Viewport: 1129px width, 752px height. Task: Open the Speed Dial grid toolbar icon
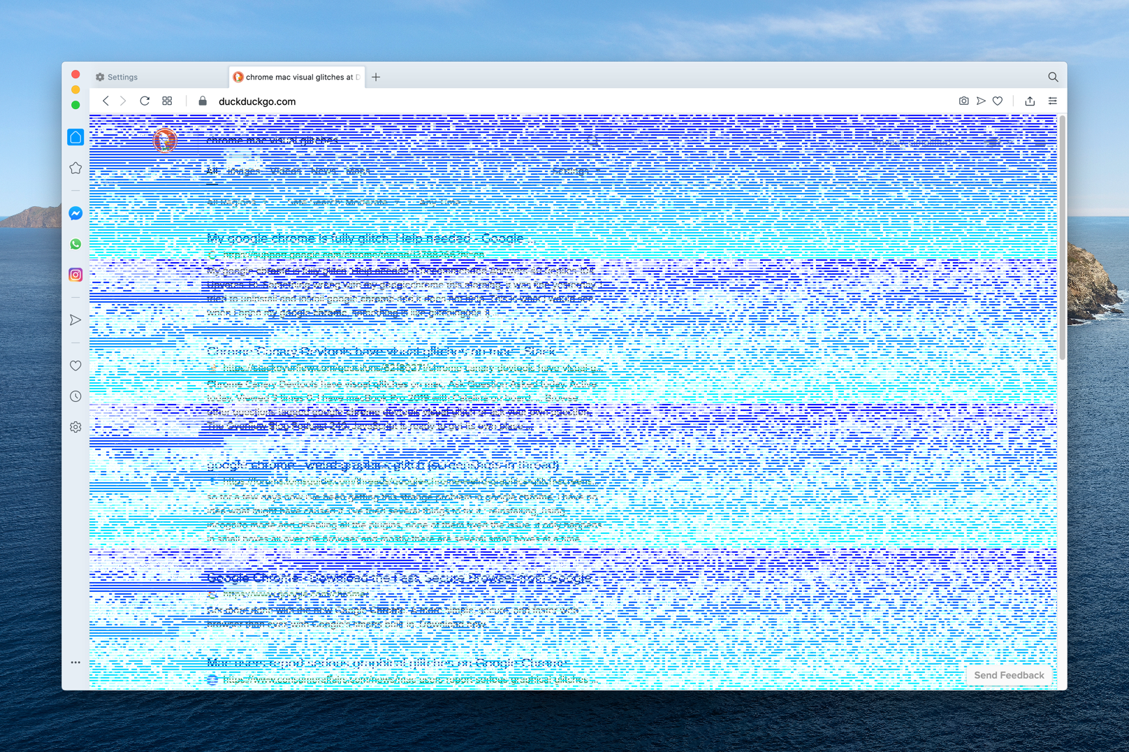(167, 101)
